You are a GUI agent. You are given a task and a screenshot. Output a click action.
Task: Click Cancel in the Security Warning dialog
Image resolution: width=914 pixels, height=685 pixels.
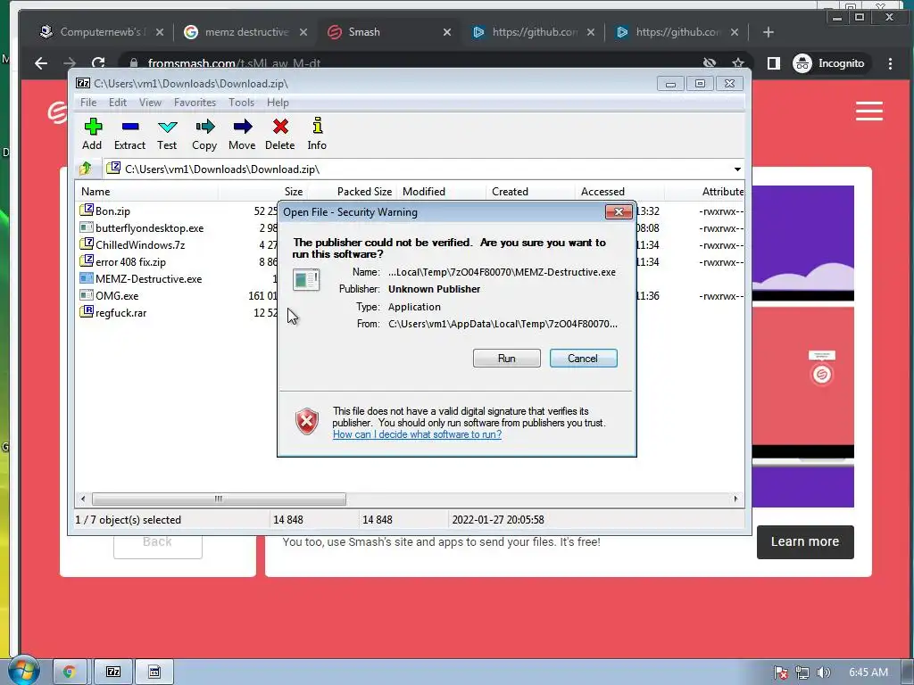[x=583, y=359]
